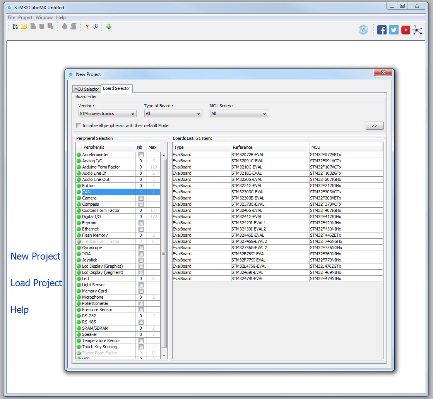Click peripheral list scroll-up arrow
The image size is (433, 399).
tap(164, 155)
